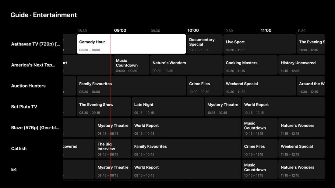335x188 pixels.
Task: Select Mystery Theatre on E4 row
Action: coord(113,169)
